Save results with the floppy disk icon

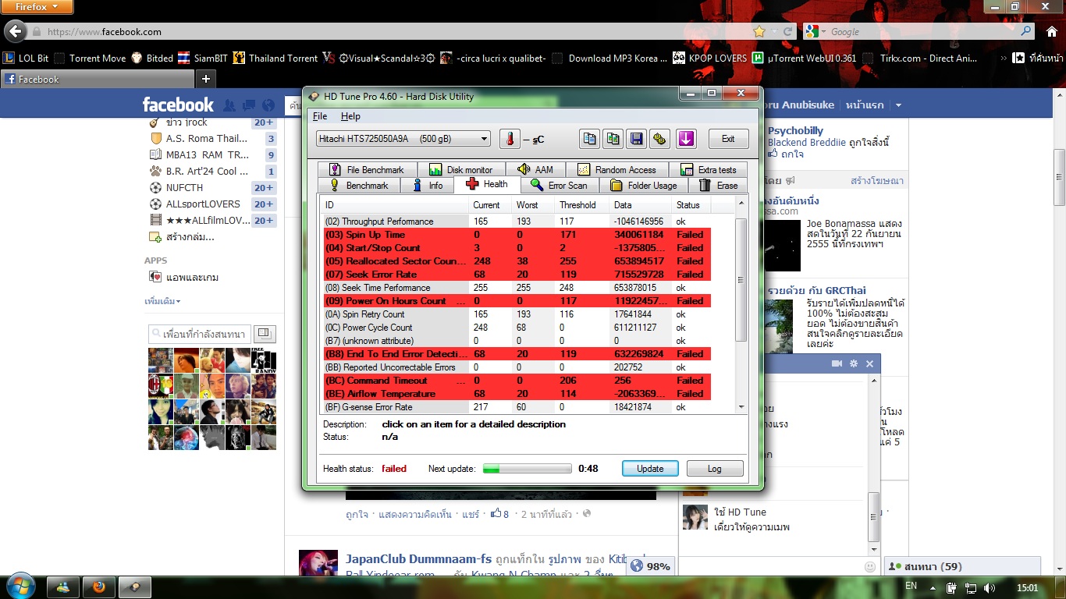637,139
